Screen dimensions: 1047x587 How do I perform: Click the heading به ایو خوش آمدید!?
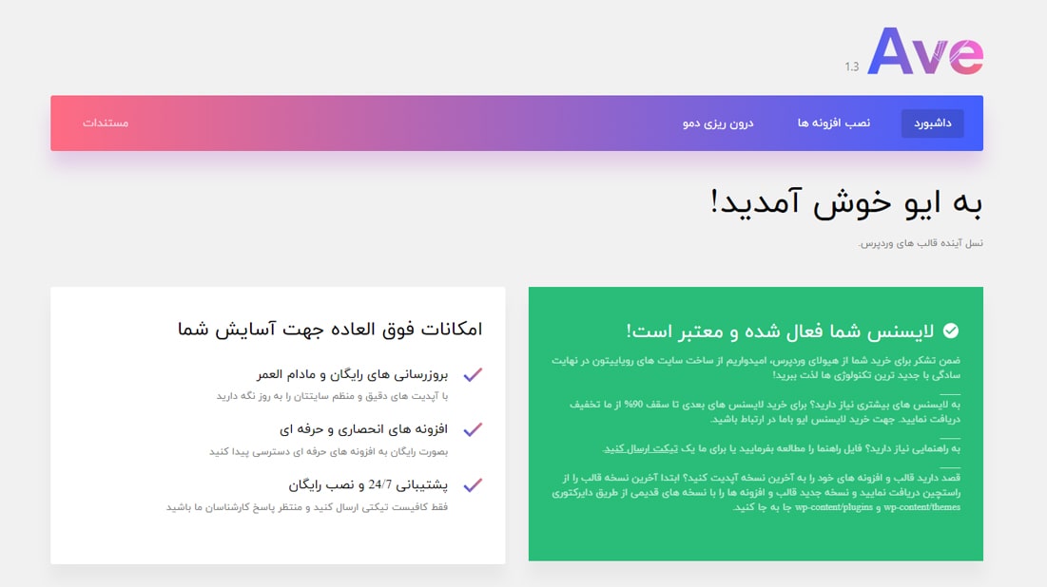pyautogui.click(x=846, y=202)
